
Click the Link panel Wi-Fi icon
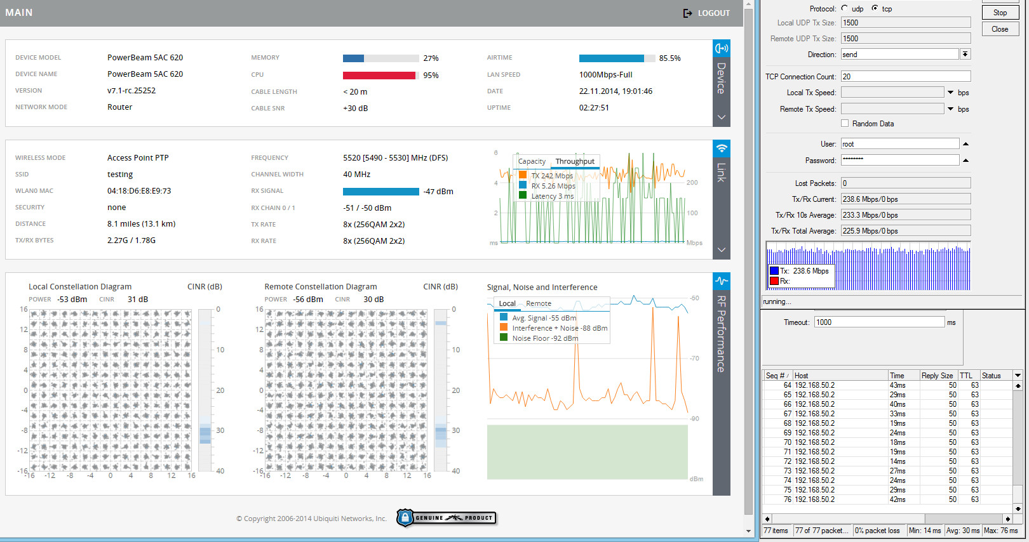click(x=722, y=149)
